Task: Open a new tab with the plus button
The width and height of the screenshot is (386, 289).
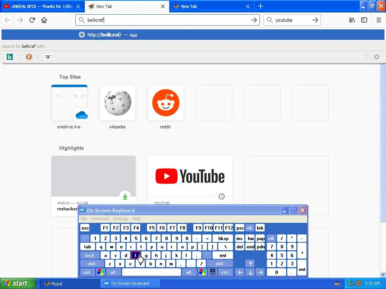Action: coord(260,6)
